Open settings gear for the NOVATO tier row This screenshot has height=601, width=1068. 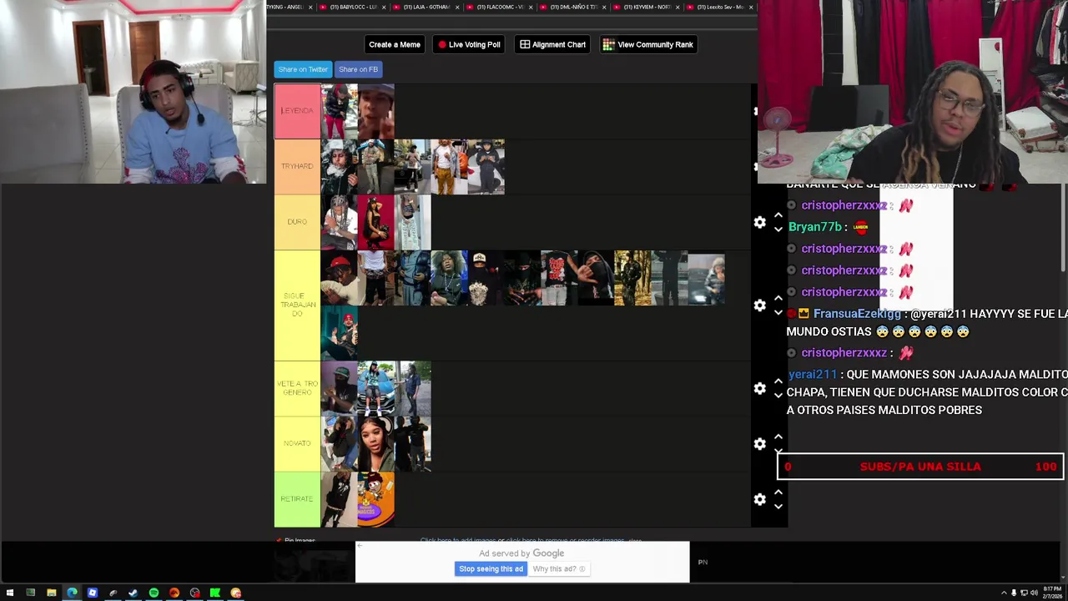[759, 443]
